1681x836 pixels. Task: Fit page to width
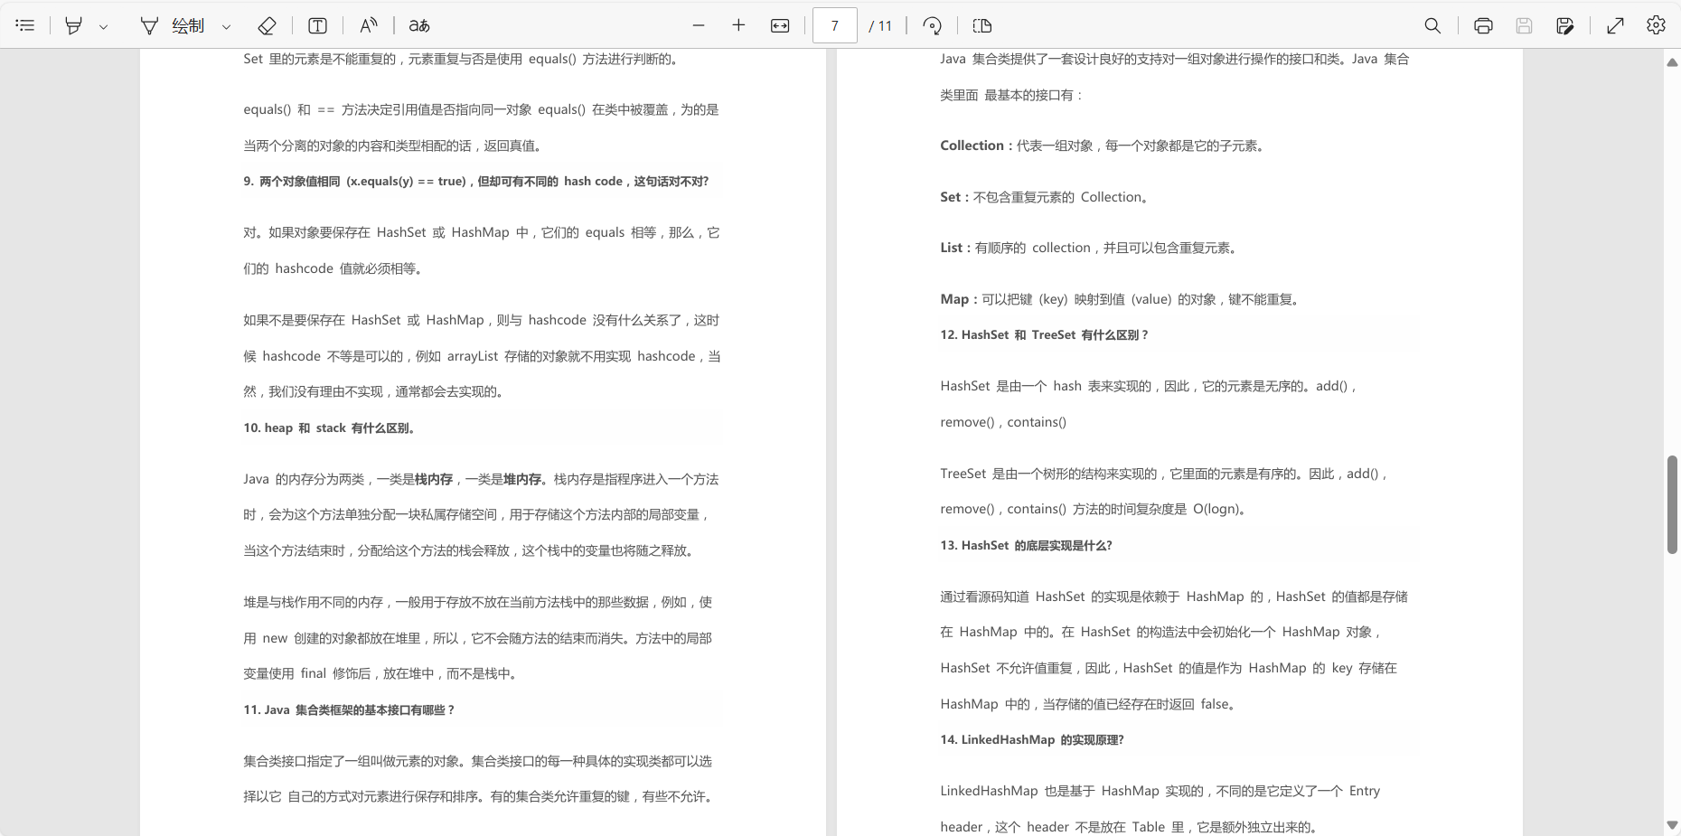coord(780,25)
